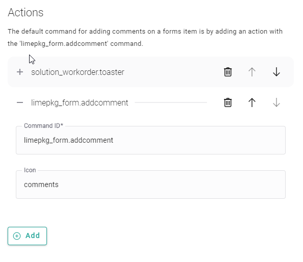Move limepkg_form.addcomment action up
This screenshot has height=262, width=303.
(x=252, y=102)
